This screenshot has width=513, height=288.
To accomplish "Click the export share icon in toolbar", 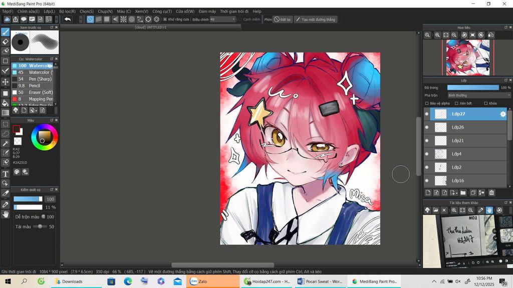I will click(16, 19).
